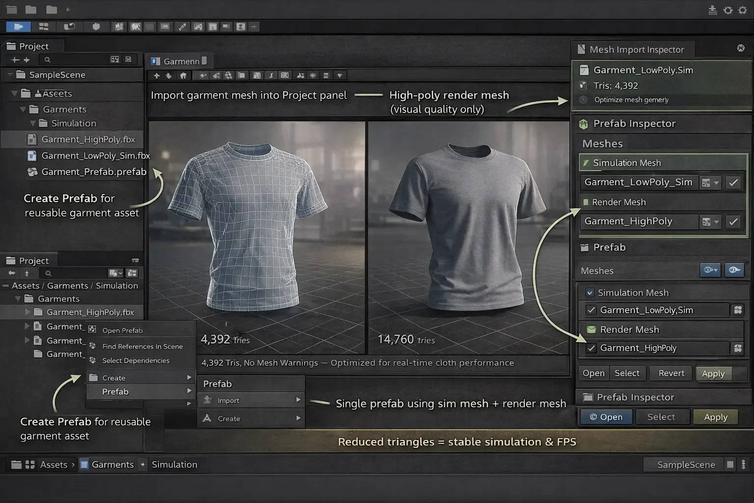The image size is (754, 503).
Task: Click the Apply button in the Prefab Inspector
Action: [715, 417]
